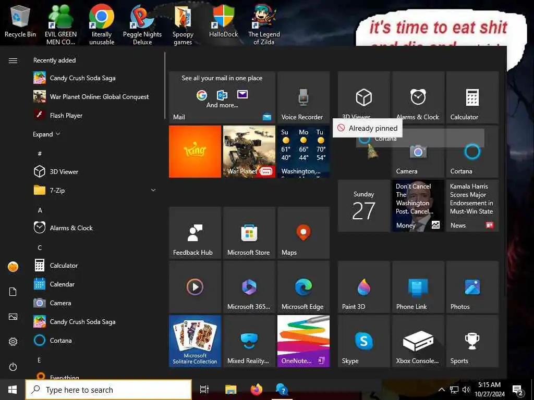Open Peggle Nights Deluxe desktop shortcut
The image size is (534, 400).
[142, 24]
